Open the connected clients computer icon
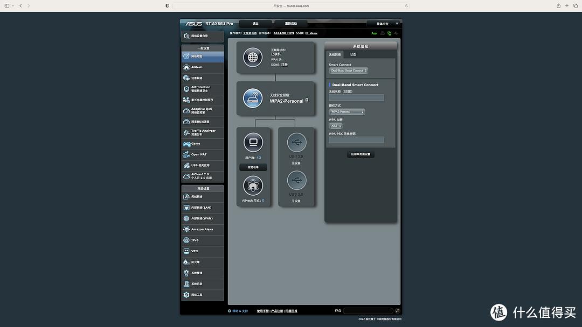Viewport: 582px width, 327px height. [253, 143]
